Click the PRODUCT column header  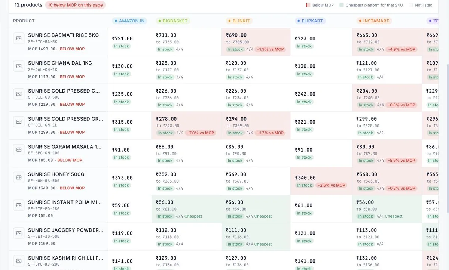pos(24,21)
